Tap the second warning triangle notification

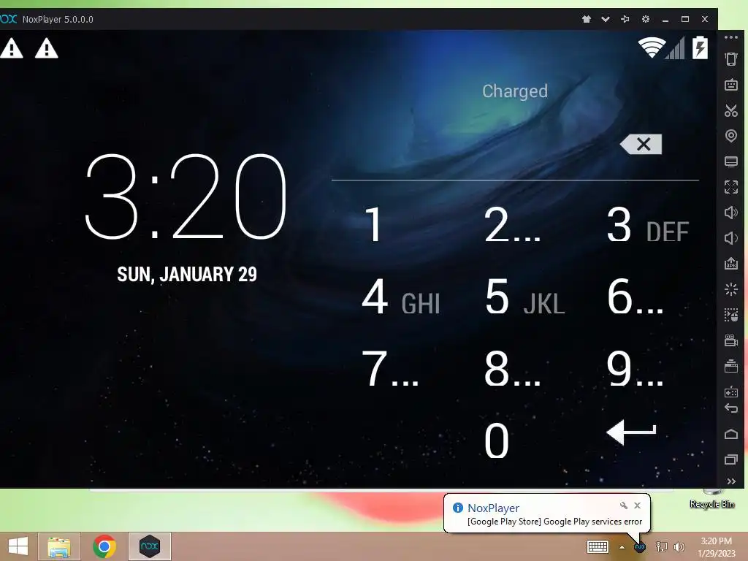coord(46,48)
